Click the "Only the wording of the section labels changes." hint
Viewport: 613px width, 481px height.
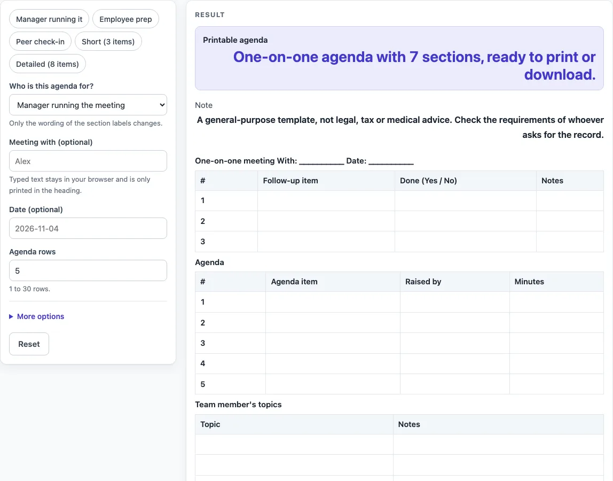click(85, 123)
